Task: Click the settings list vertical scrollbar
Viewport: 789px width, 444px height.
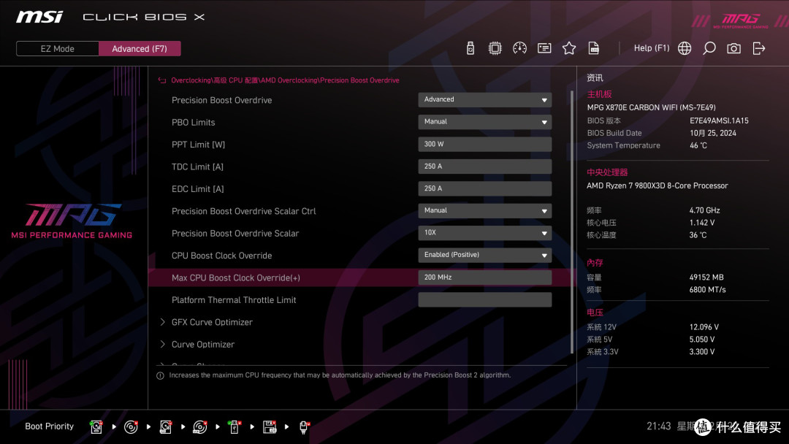Action: pyautogui.click(x=571, y=222)
